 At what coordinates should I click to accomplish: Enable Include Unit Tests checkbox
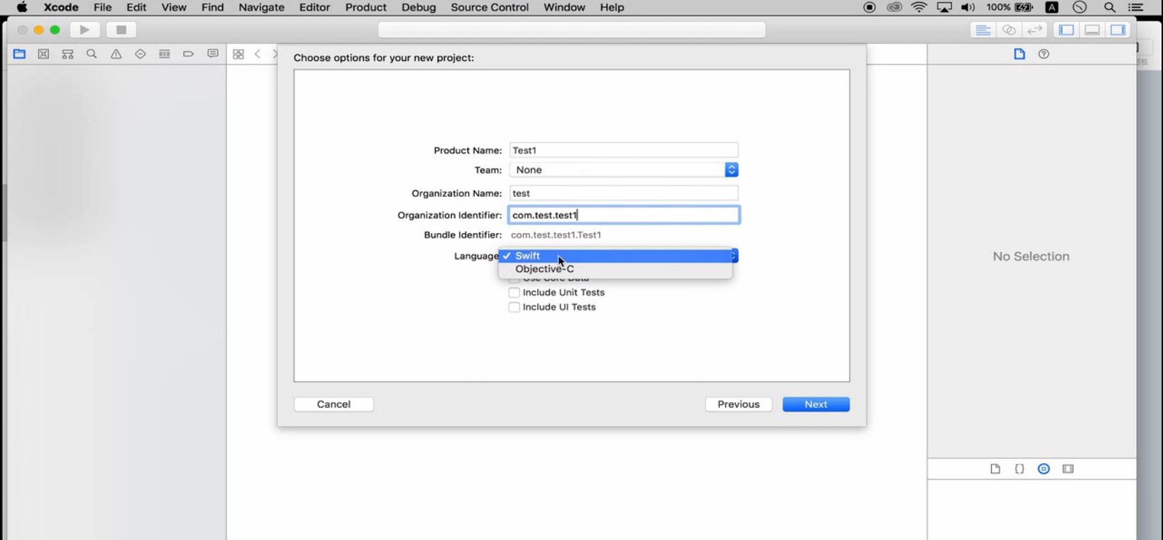point(514,293)
